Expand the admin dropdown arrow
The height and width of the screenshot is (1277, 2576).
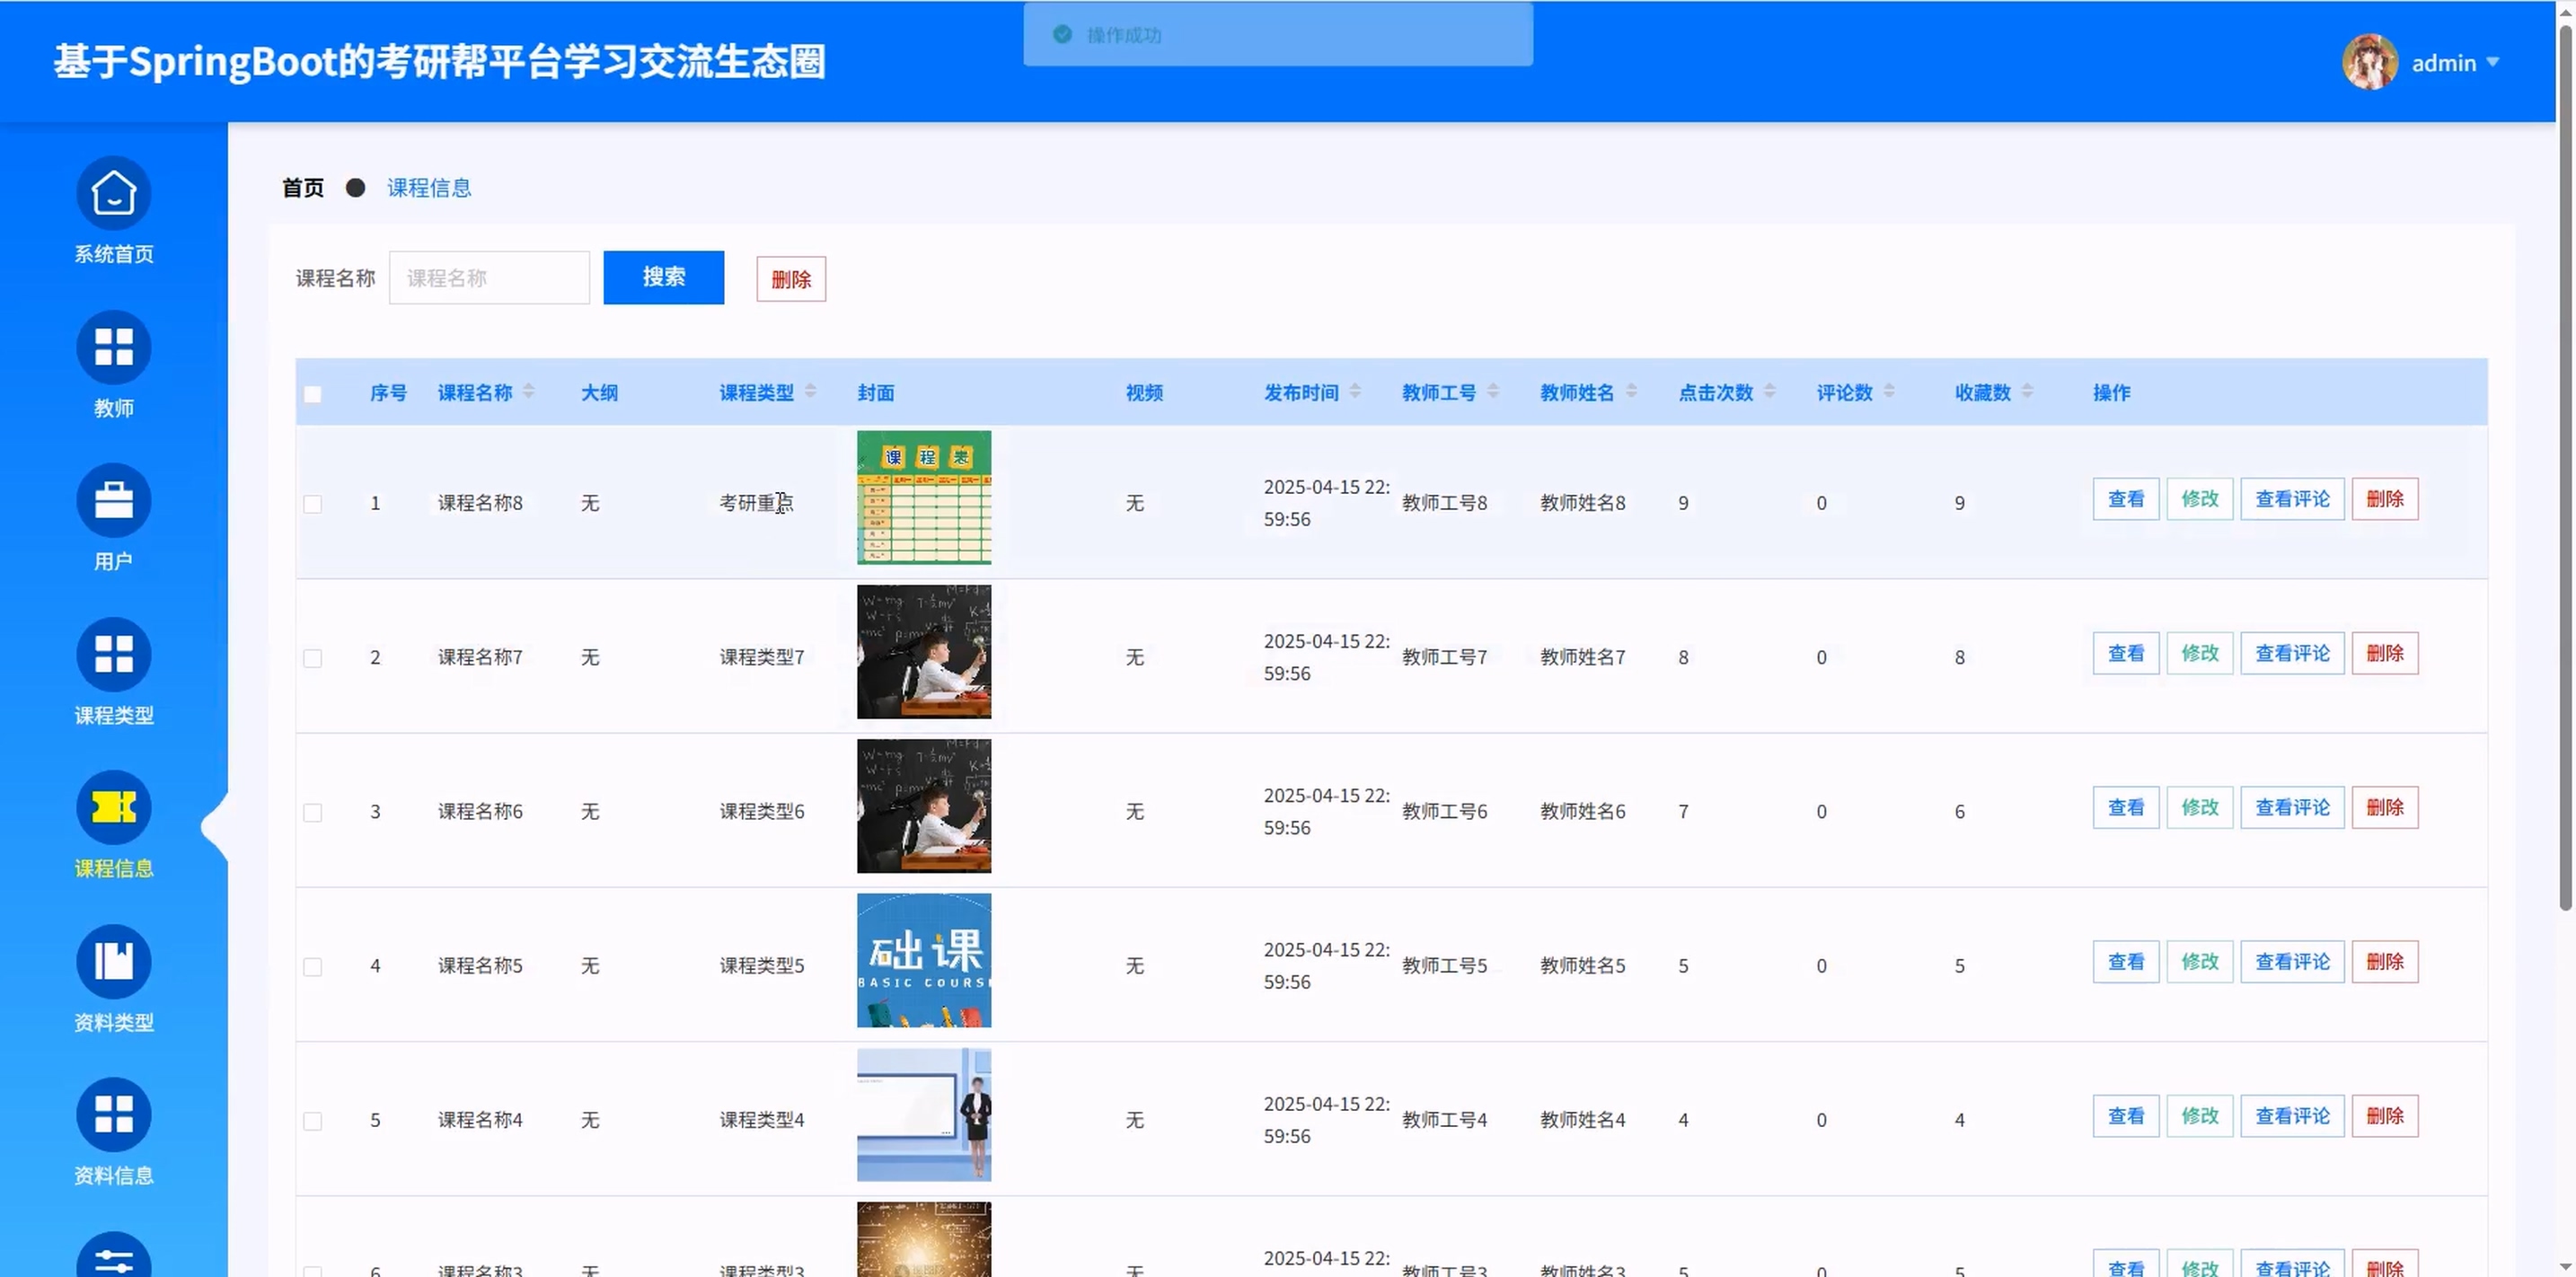pos(2493,62)
